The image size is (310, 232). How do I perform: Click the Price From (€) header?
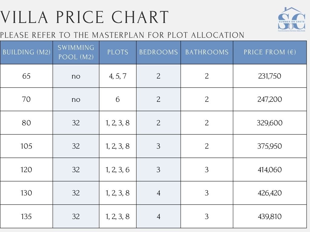270,52
